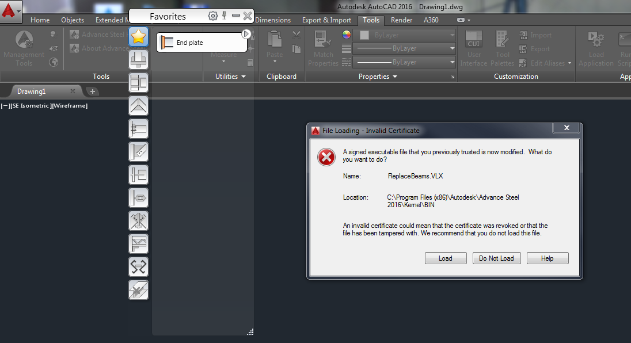Click the Import customization icon
The width and height of the screenshot is (631, 343).
tap(523, 35)
